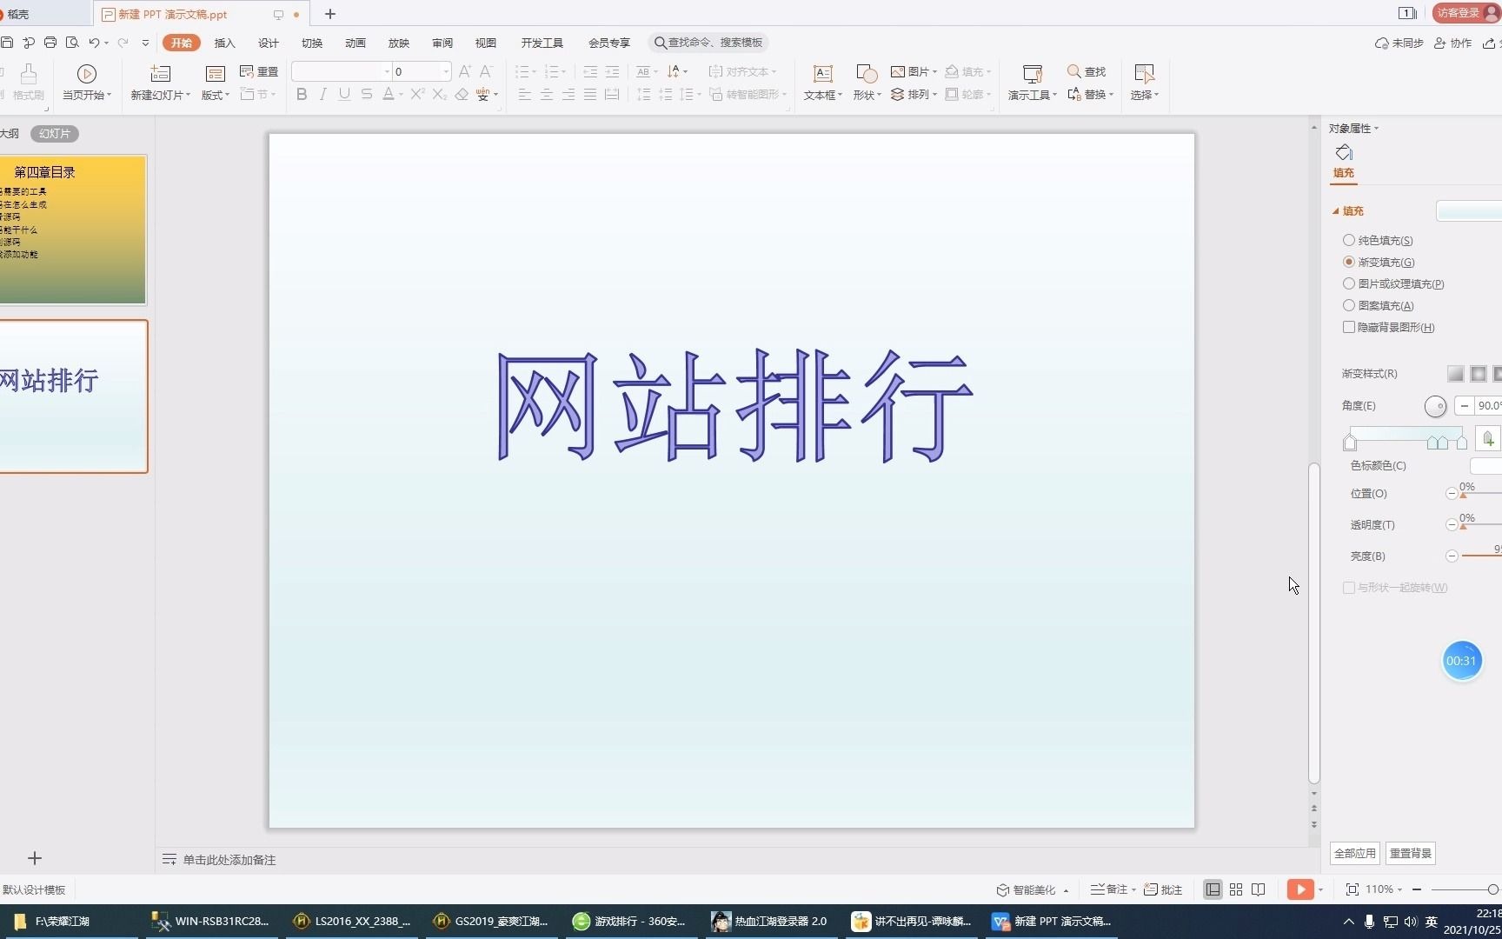Open the Insert (插入) ribbon tab

(x=225, y=43)
